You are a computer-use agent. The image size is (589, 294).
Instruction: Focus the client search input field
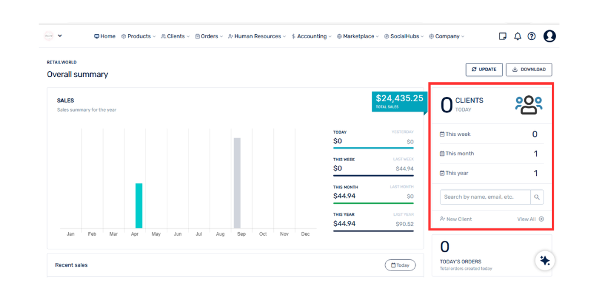coord(485,197)
